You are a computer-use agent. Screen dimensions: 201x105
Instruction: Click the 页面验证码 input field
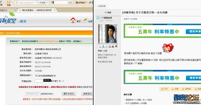[x=39, y=81]
